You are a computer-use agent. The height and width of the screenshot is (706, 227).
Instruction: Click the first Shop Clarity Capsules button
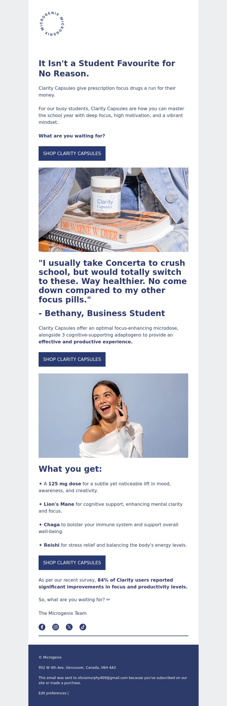coord(72,153)
